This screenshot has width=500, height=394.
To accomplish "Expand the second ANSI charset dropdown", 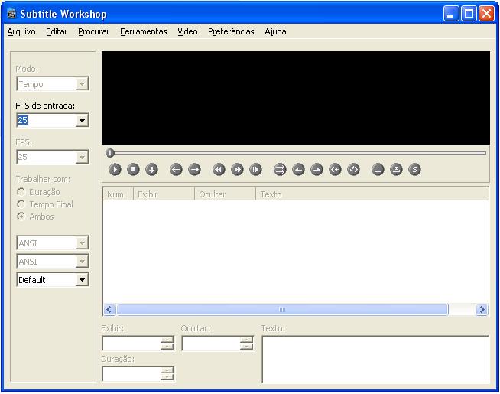I will click(x=82, y=262).
